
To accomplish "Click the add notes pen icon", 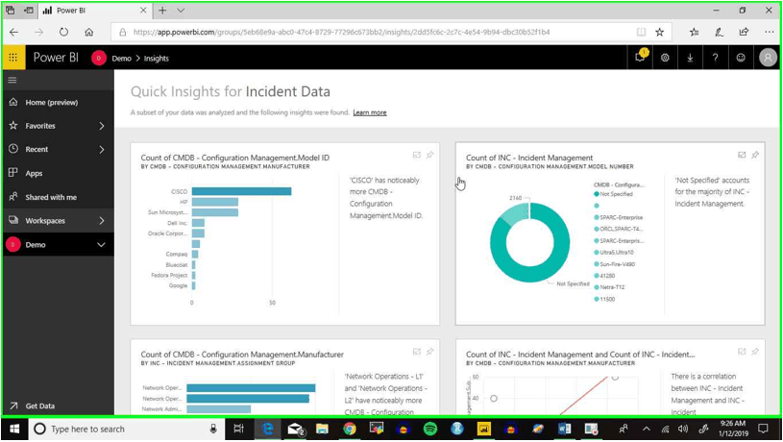I will 719,32.
